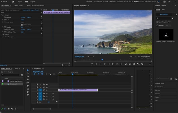
Task: Open the Fit zoom level dropdown
Action: point(90,57)
